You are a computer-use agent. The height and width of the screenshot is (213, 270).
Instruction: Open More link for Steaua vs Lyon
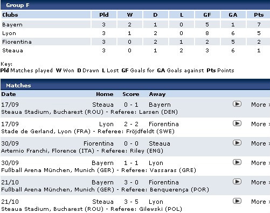[260, 202]
